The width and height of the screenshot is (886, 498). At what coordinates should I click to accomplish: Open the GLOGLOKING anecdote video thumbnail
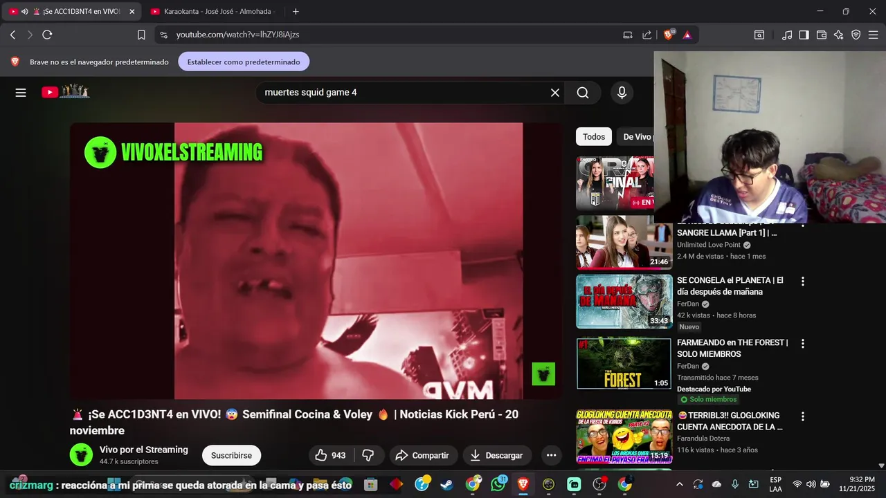tap(624, 436)
